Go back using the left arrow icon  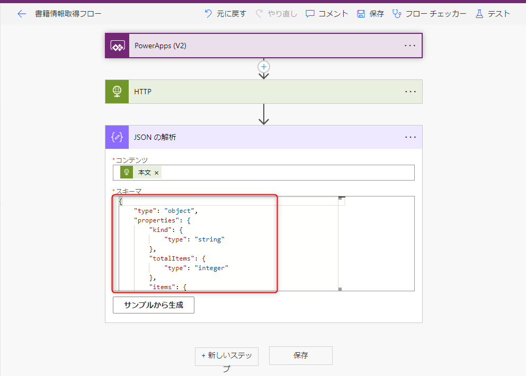(x=22, y=14)
